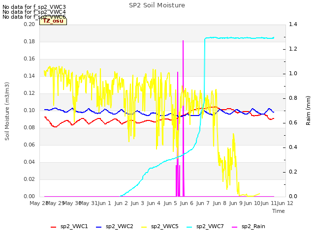Image resolution: width=315 pixels, height=236 pixels.
Task: Click the red sp2_VWC1 legend swatch
Action: point(54,227)
